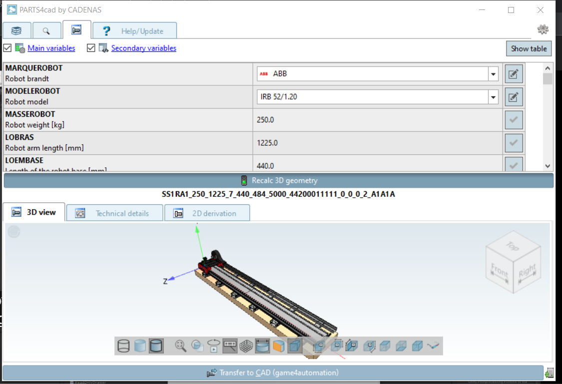Switch to the 3D view tab
Screen dimensions: 562x384
(x=34, y=212)
